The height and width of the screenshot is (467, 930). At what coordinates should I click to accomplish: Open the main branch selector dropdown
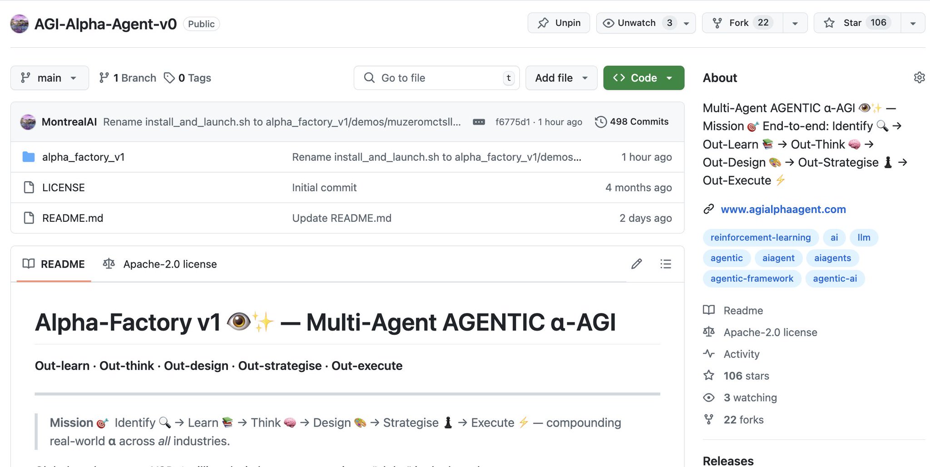[49, 78]
